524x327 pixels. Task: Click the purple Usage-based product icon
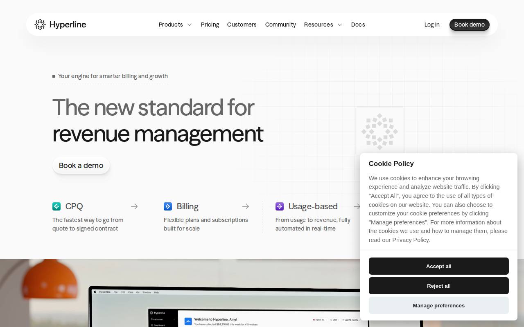(280, 206)
